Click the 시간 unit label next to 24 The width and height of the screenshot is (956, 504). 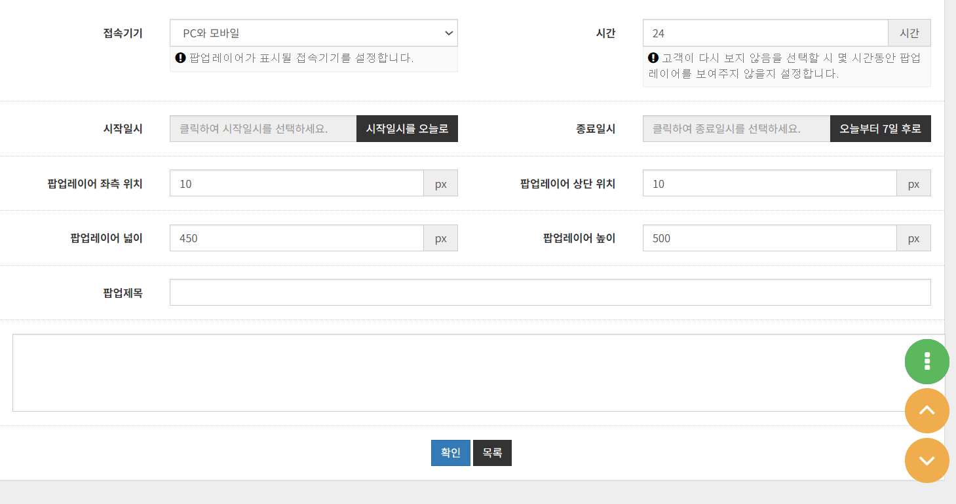pyautogui.click(x=909, y=33)
